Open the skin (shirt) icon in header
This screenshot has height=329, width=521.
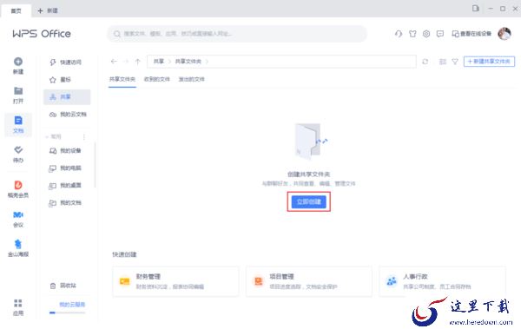[x=412, y=34]
